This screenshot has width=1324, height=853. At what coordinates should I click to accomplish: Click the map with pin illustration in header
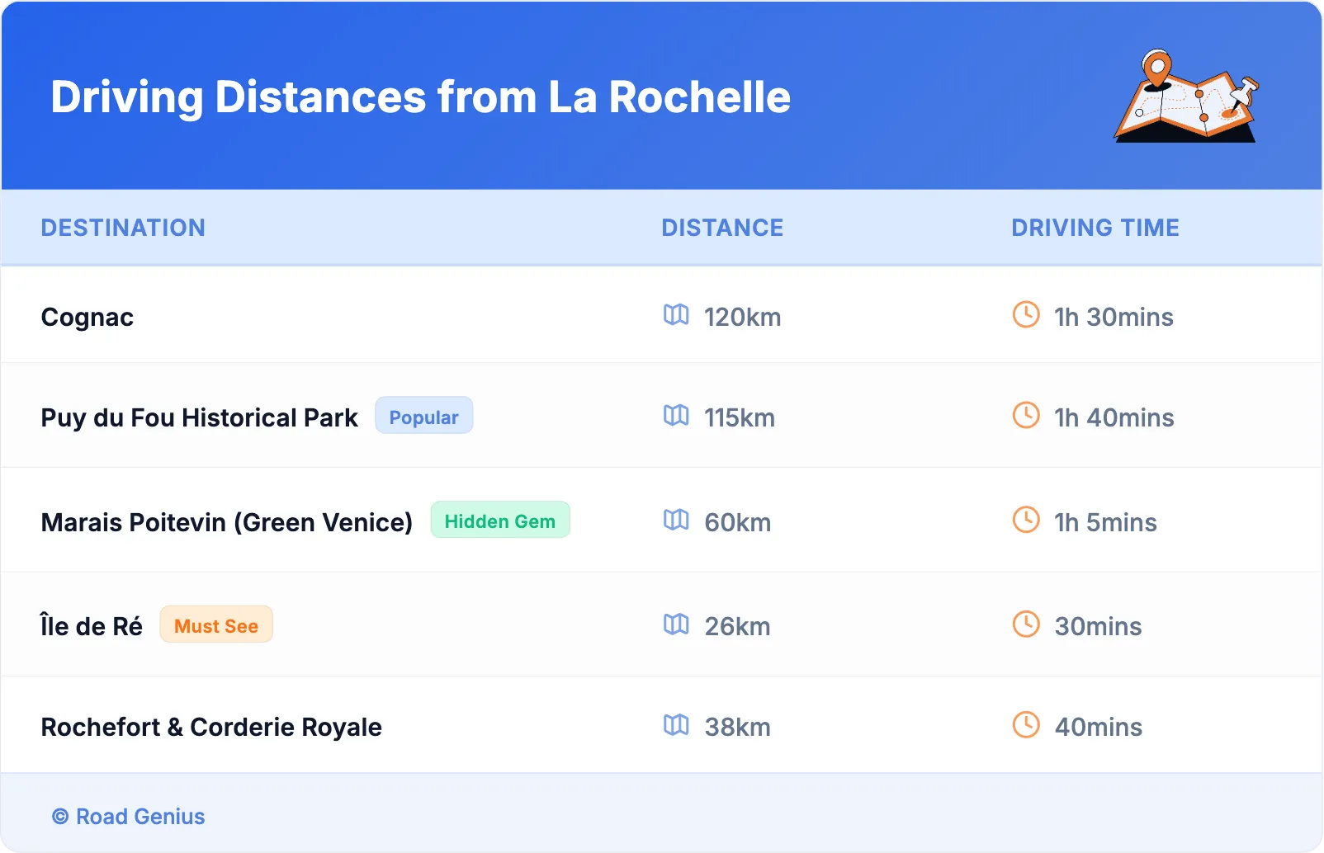pos(1187,96)
